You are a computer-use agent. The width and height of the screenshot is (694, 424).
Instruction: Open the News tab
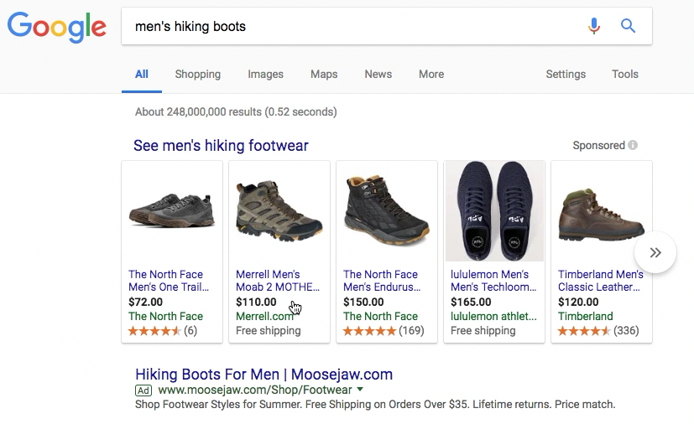coord(378,75)
